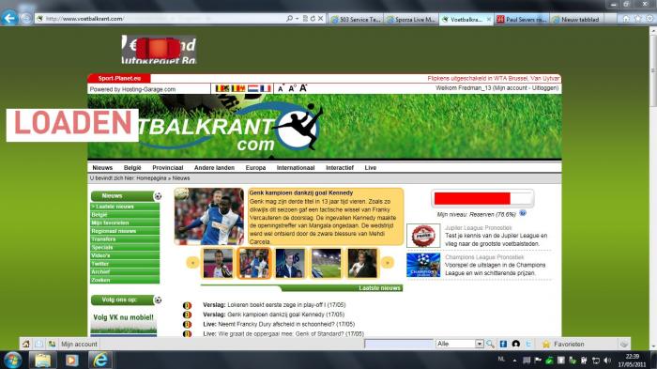Open the Interactief menu item
Viewport: 657px width, 369px height.
tap(340, 168)
